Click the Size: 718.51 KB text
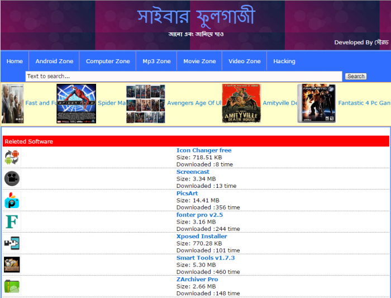 (199, 158)
